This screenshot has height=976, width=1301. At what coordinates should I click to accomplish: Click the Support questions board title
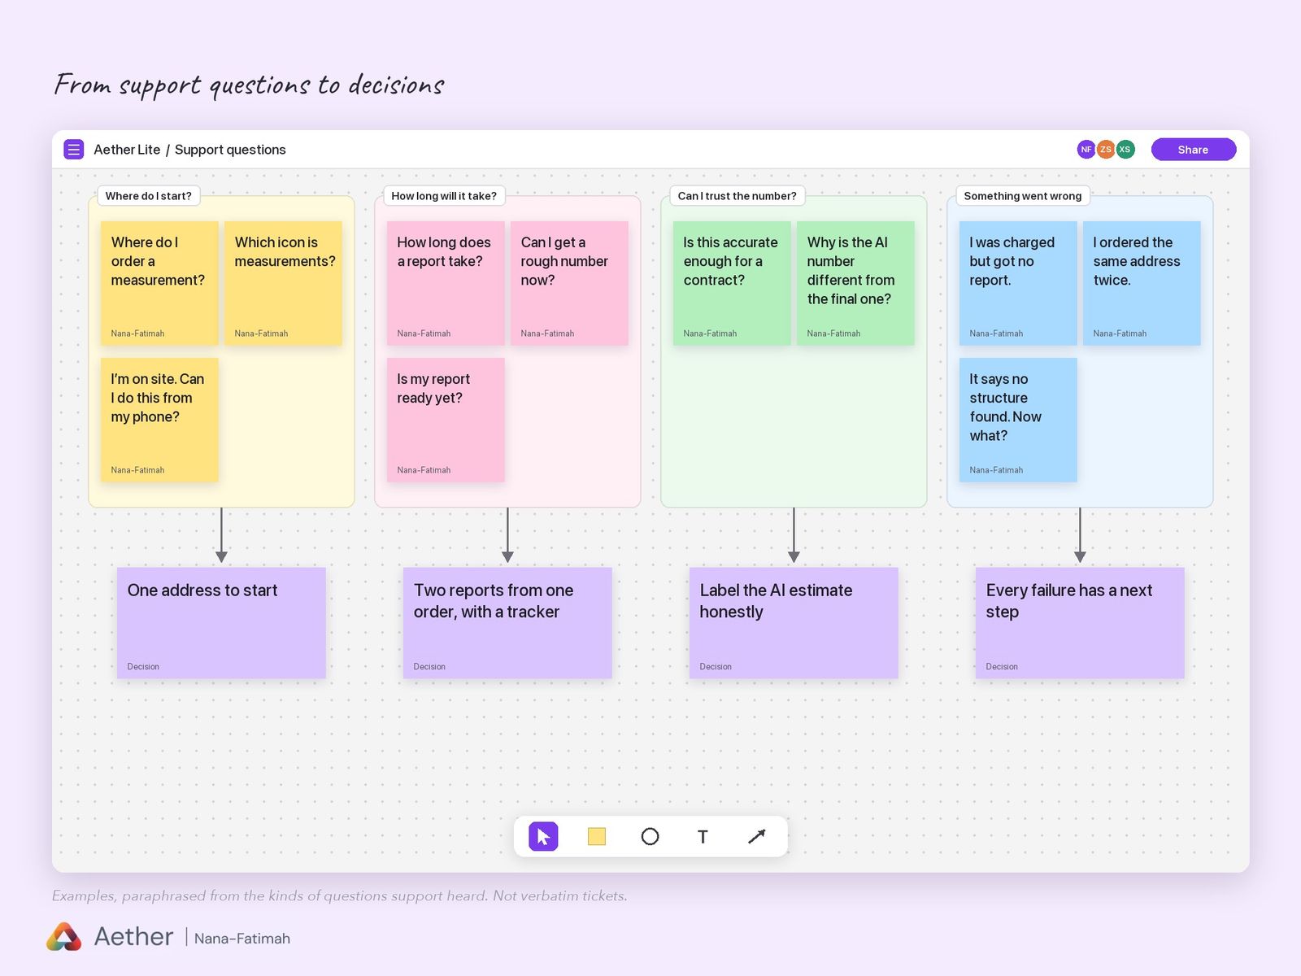[x=230, y=150]
